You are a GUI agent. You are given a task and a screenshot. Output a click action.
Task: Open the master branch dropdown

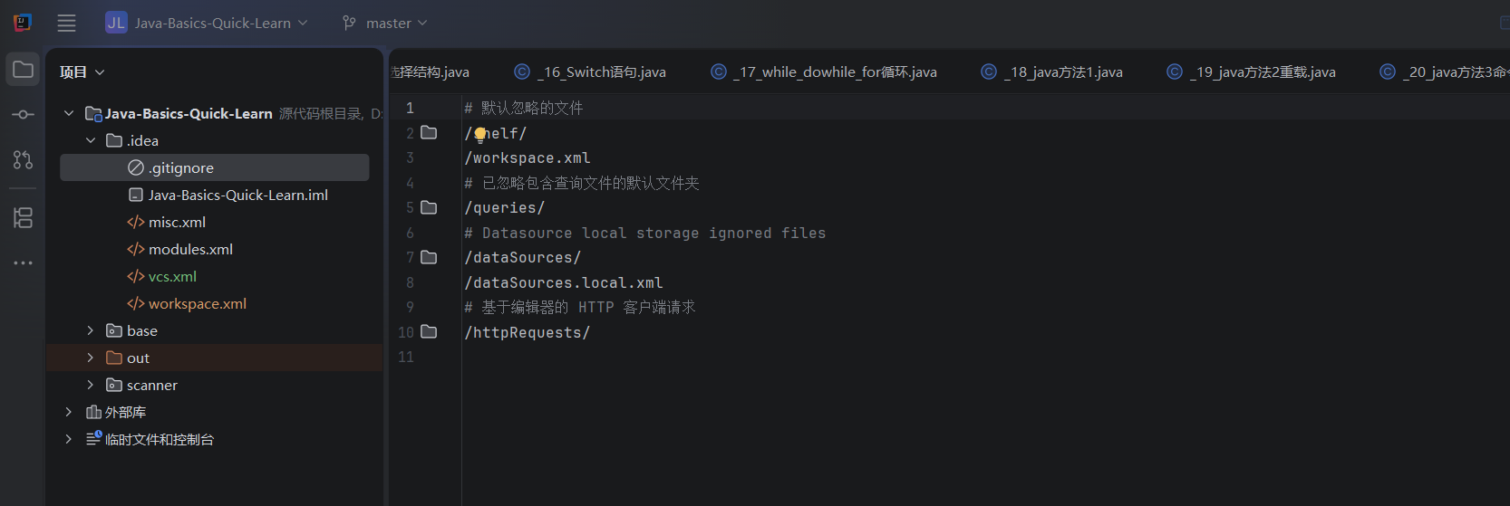[385, 24]
